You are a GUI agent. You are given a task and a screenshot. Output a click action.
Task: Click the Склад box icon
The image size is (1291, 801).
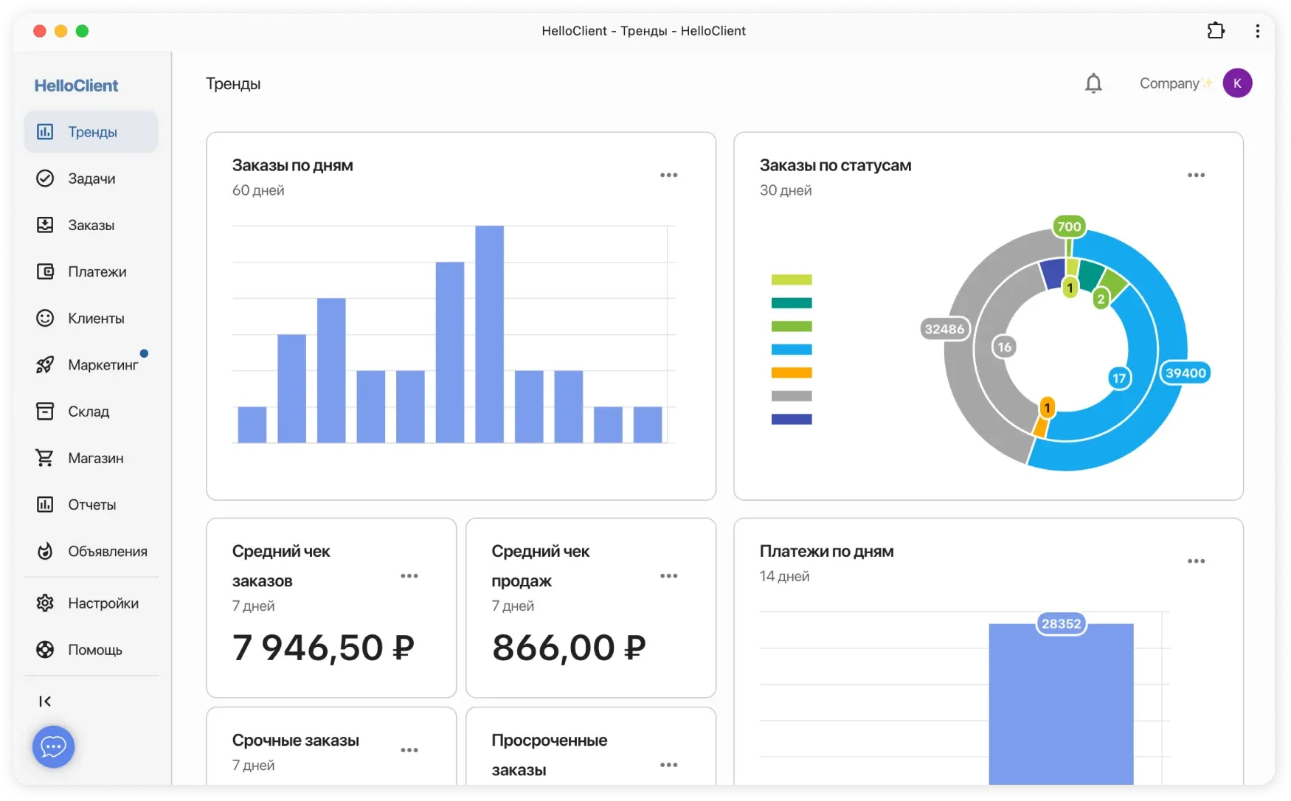[45, 412]
